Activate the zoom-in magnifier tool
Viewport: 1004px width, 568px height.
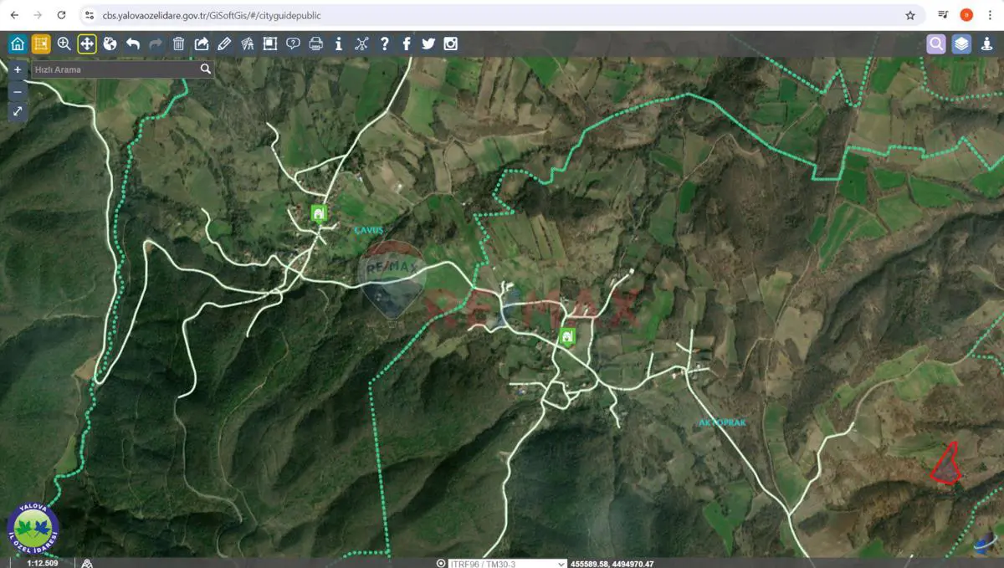[x=64, y=44]
